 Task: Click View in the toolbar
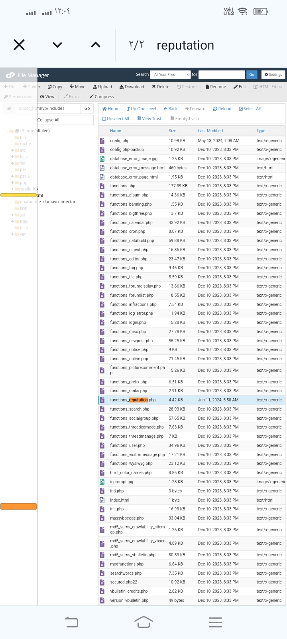(47, 97)
